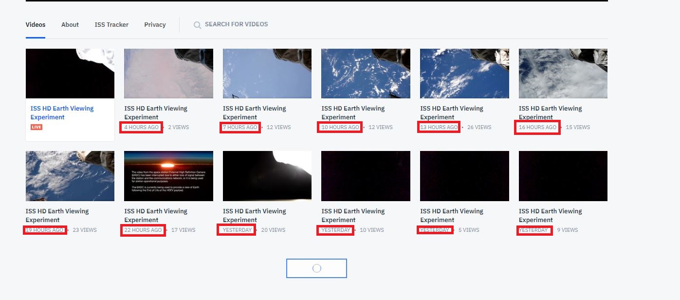Screen dimensions: 680x300
Task: Click title of video with 10 views
Action: coord(353,215)
